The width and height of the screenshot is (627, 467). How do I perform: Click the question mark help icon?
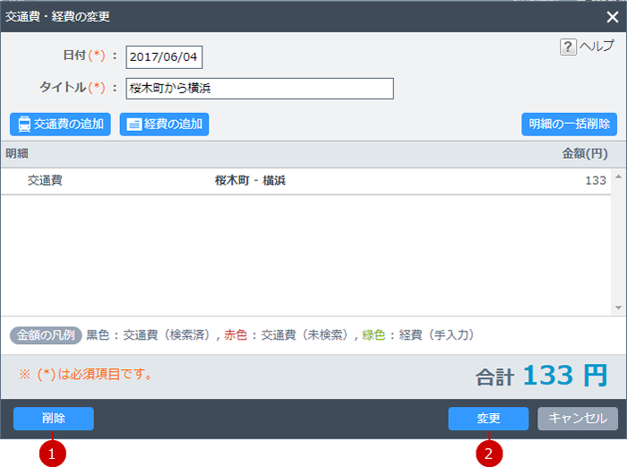tap(568, 48)
